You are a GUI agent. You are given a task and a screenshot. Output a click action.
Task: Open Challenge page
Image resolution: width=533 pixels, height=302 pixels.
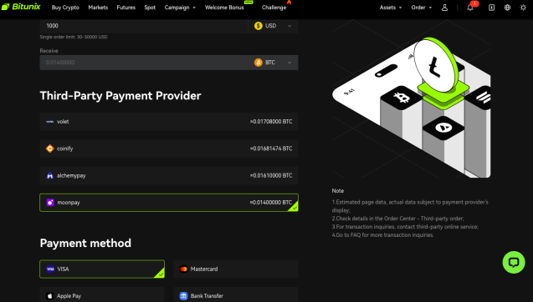pyautogui.click(x=274, y=8)
